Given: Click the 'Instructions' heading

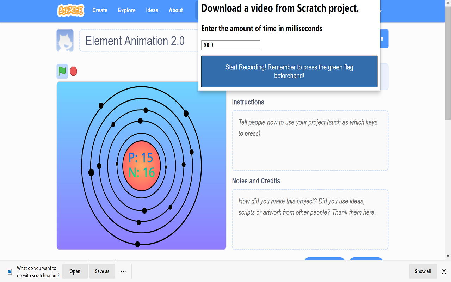Looking at the screenshot, I should click(x=248, y=102).
